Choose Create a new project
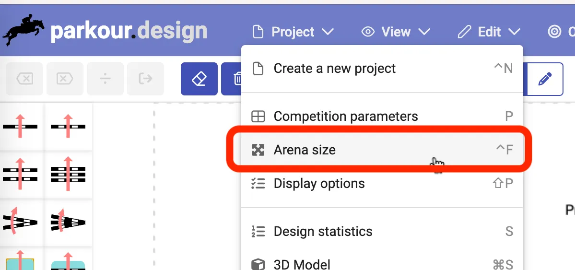This screenshot has height=270, width=575. tap(334, 69)
